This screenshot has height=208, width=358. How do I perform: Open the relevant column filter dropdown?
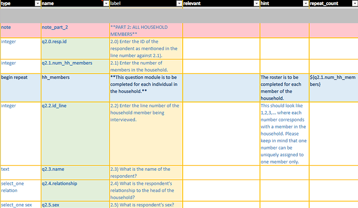point(256,4)
